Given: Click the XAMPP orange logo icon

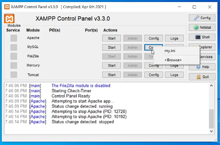Looking at the screenshot, I should pos(9,19).
